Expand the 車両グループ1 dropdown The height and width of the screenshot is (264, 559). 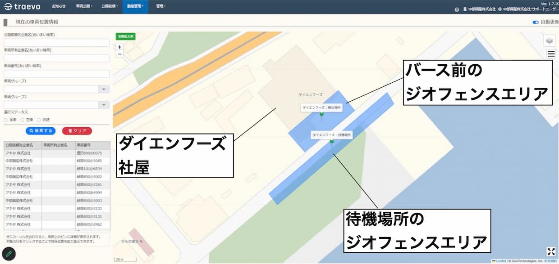[104, 89]
